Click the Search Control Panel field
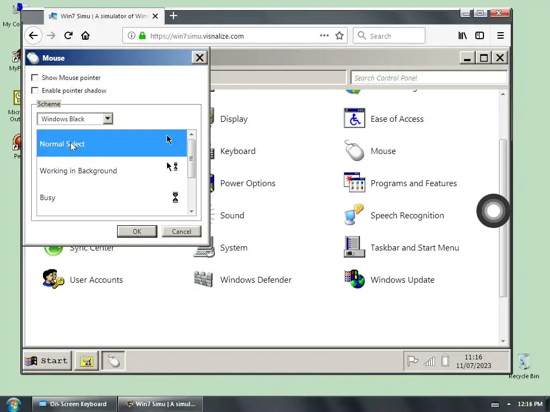 (x=429, y=78)
